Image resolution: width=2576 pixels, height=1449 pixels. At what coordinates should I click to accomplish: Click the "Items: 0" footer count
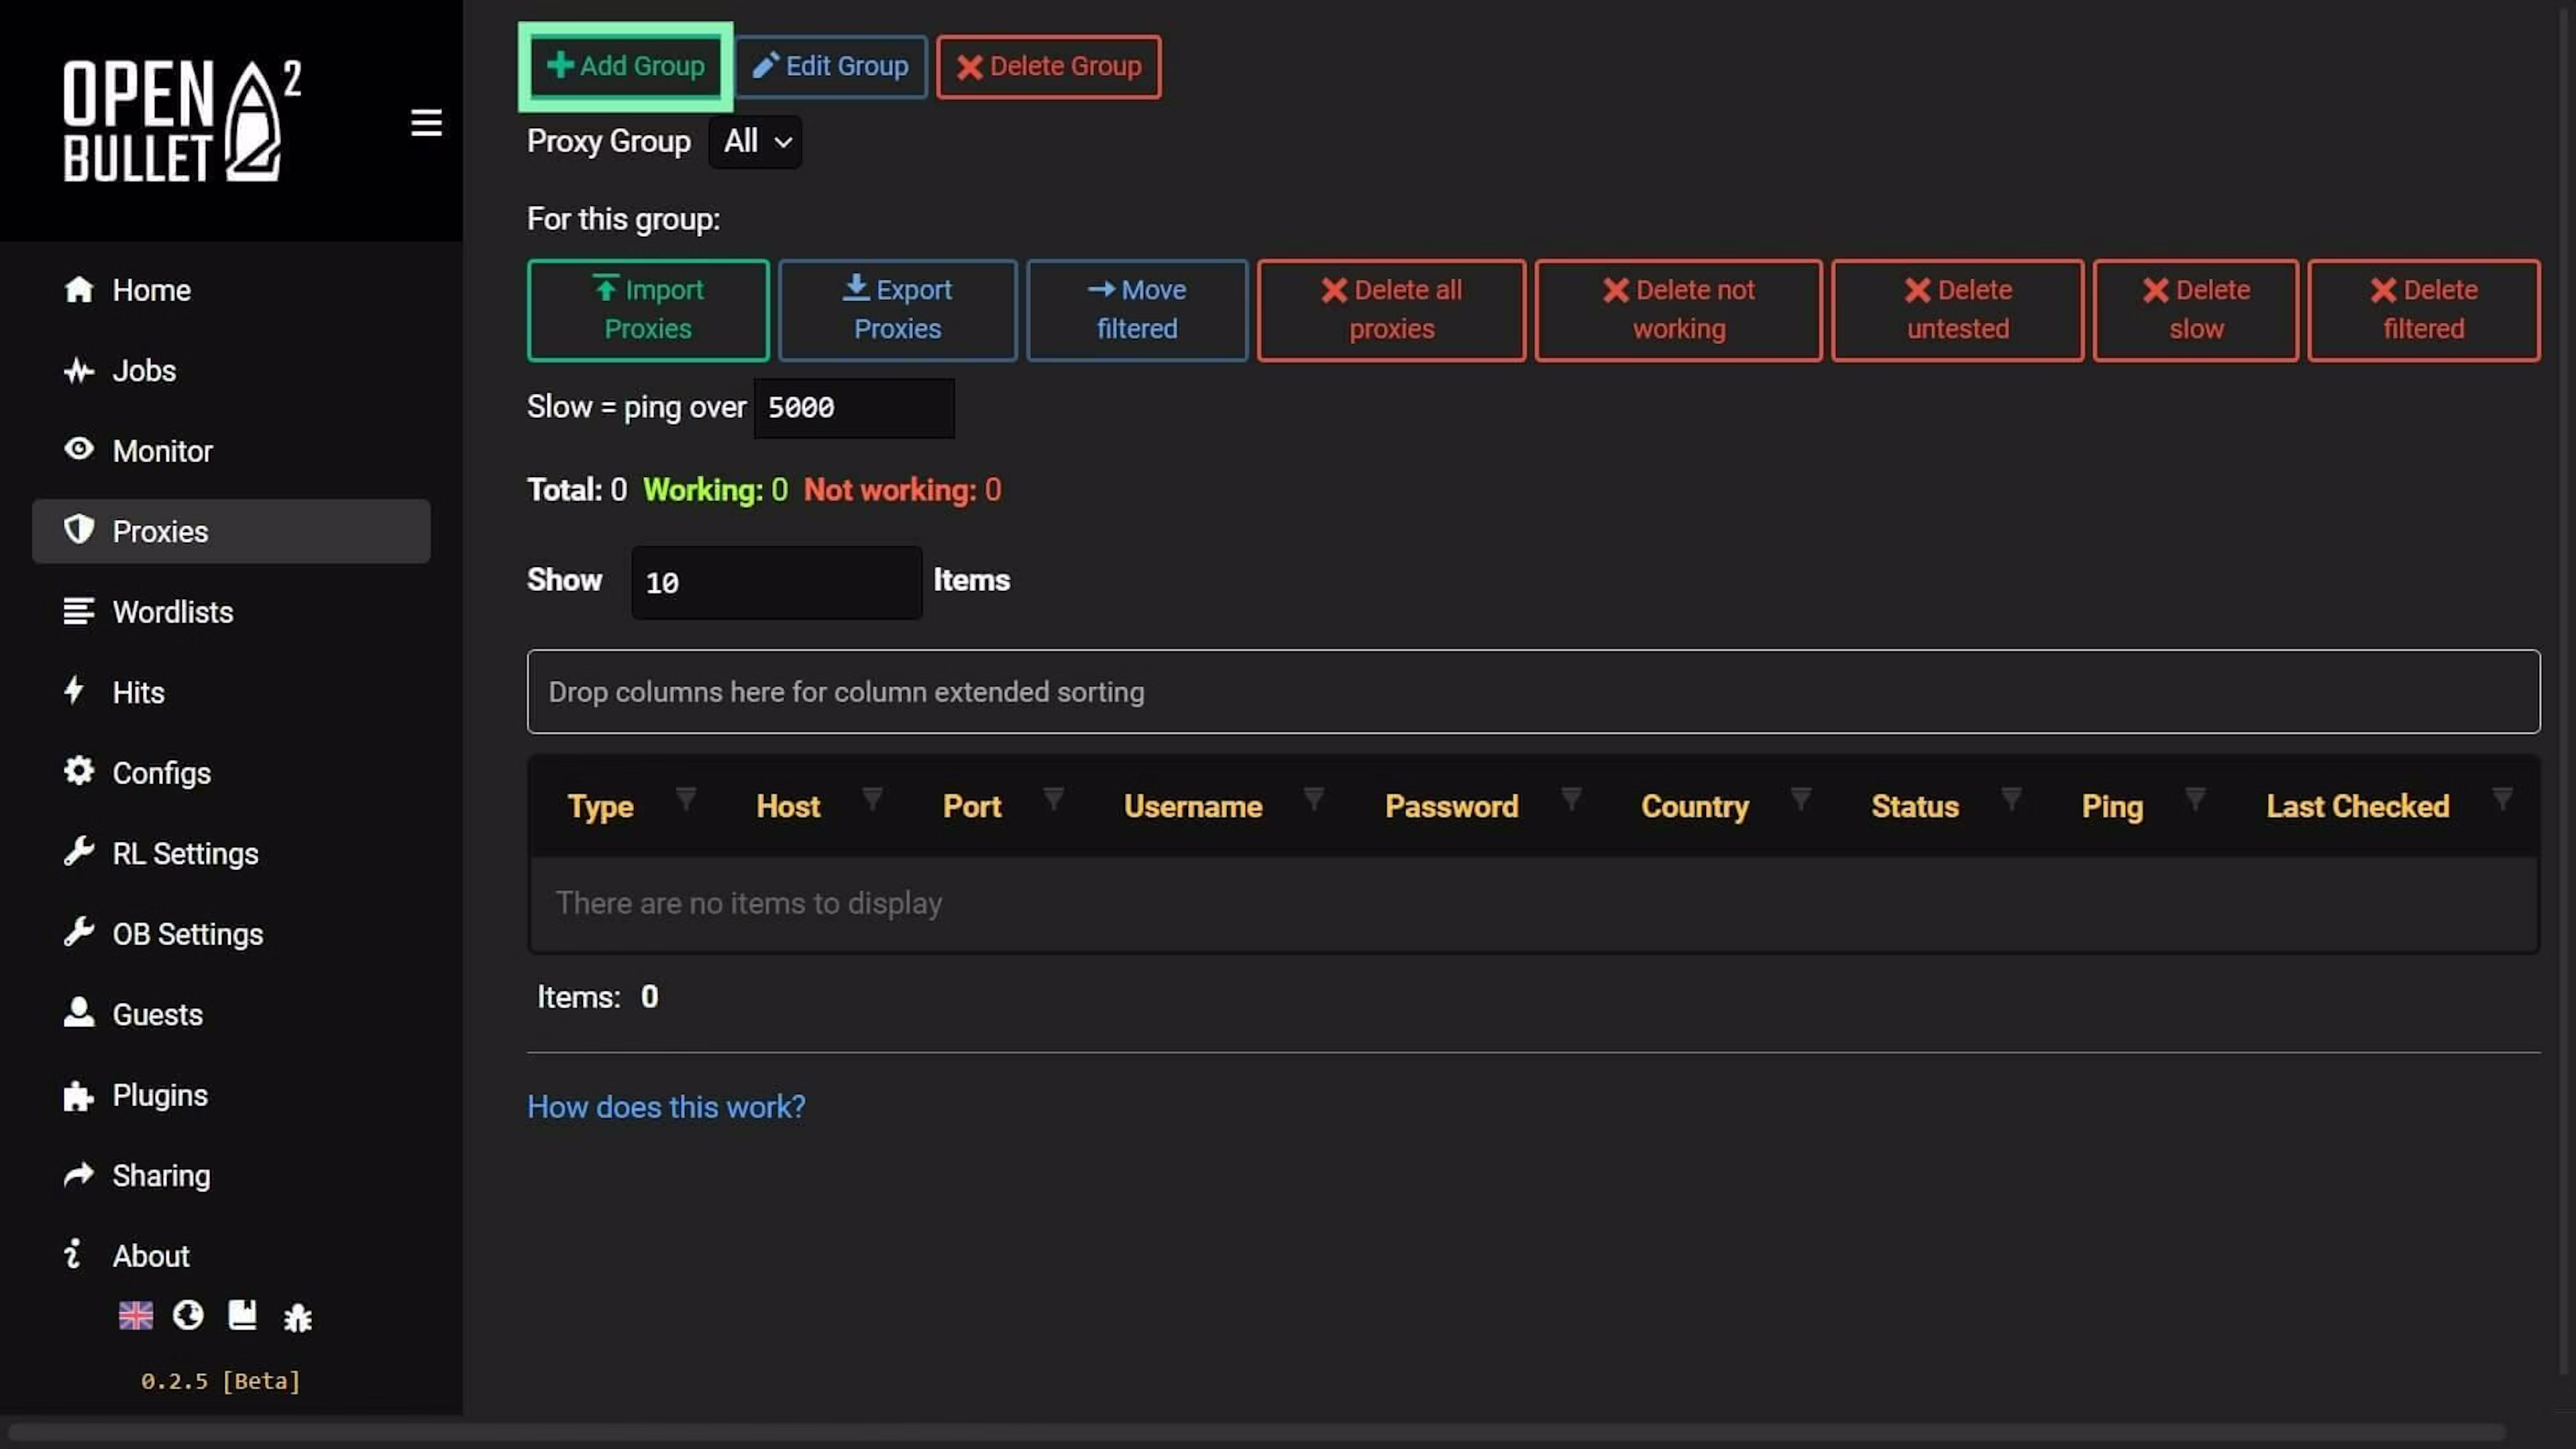point(598,997)
